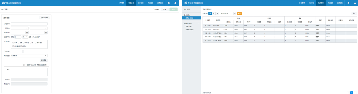Screen dimensions: 358x94
Task: Select the 月 period toggle
Action: coord(214,13)
